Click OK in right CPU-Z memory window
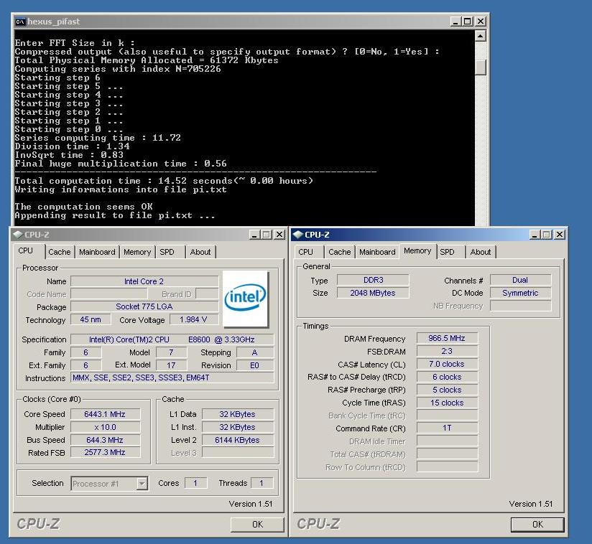Image resolution: width=592 pixels, height=544 pixels. pos(537,524)
